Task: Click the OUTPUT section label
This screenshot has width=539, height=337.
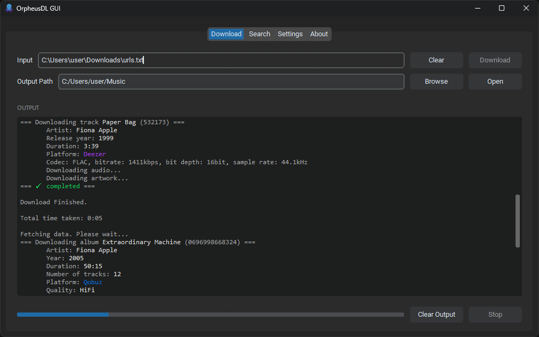Action: pos(28,108)
